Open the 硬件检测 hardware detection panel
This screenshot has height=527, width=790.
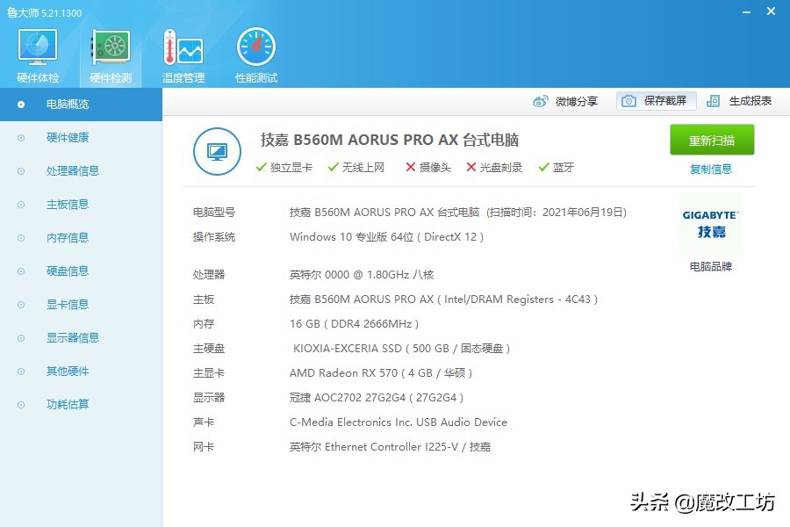tap(109, 53)
